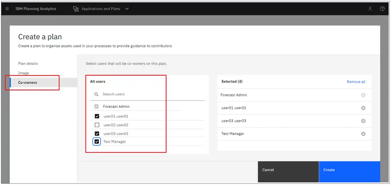
Task: Open the user profile icon
Action: [370, 9]
